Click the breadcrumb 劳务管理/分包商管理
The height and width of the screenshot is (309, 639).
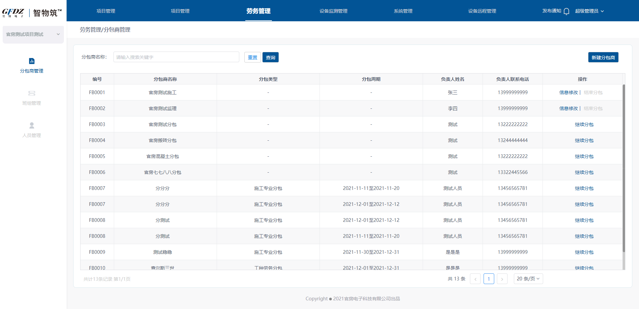(x=105, y=30)
